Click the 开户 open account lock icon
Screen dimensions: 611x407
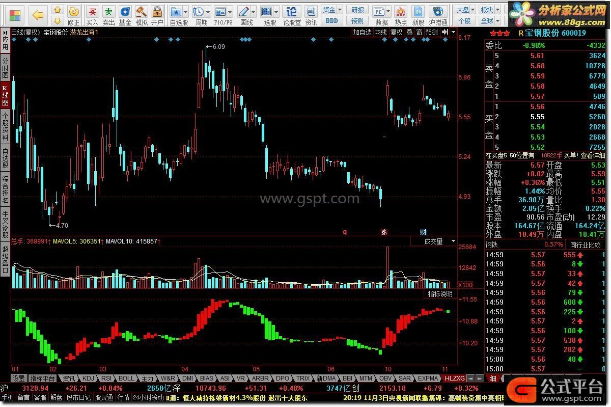pyautogui.click(x=157, y=15)
